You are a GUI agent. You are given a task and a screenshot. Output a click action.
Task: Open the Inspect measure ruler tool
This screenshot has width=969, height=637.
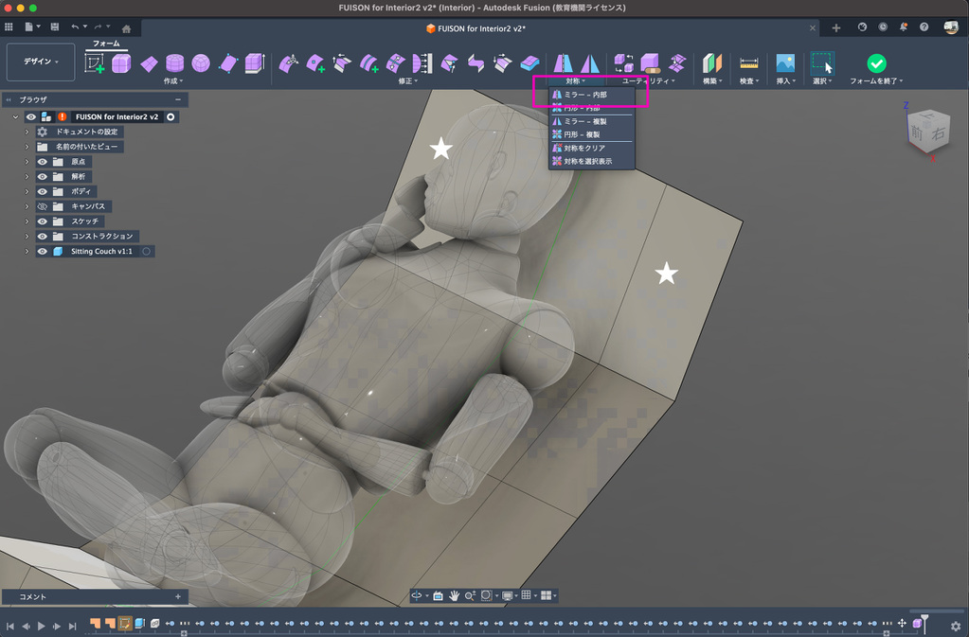point(748,63)
